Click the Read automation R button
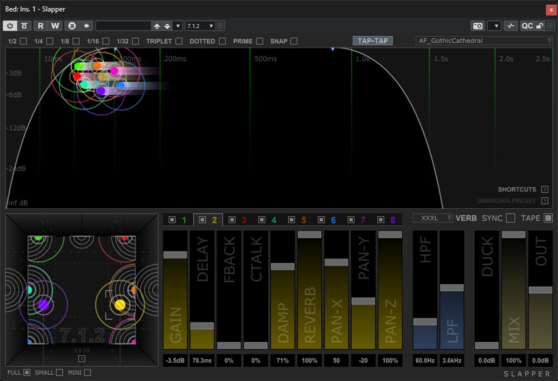This screenshot has height=381, width=558. [40, 26]
